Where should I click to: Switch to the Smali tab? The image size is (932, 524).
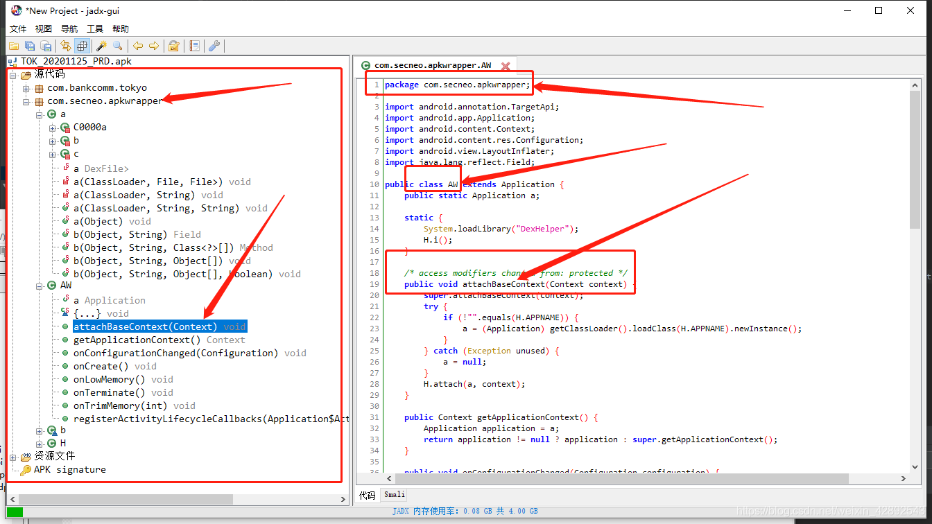pos(394,494)
